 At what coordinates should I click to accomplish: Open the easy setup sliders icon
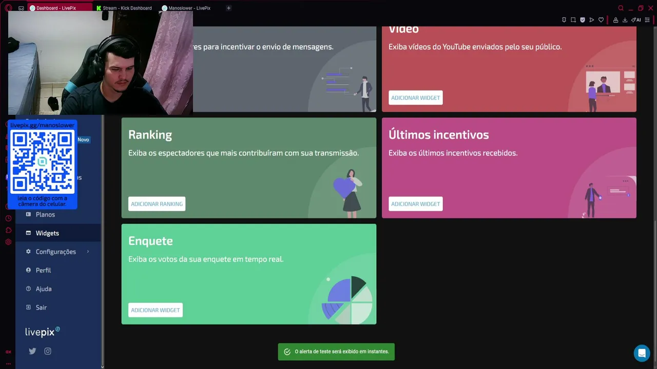[647, 20]
